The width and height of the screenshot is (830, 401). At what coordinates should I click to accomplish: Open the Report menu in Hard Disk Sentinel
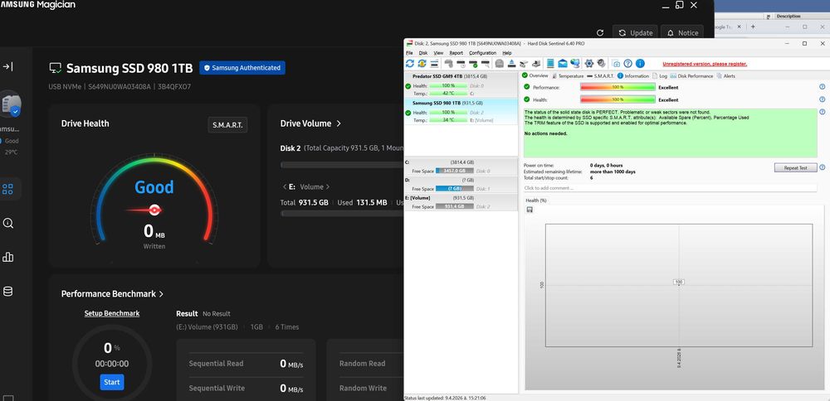456,53
